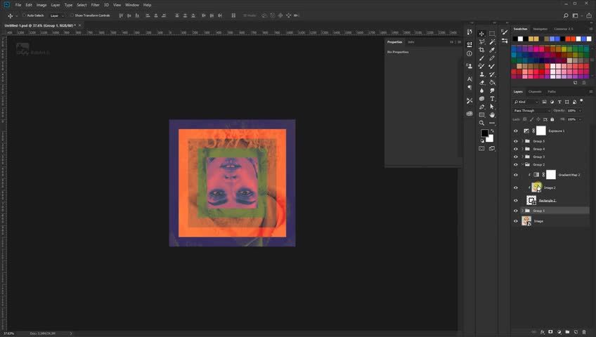The height and width of the screenshot is (337, 596).
Task: Select the Blur drop tool
Action: (481, 91)
